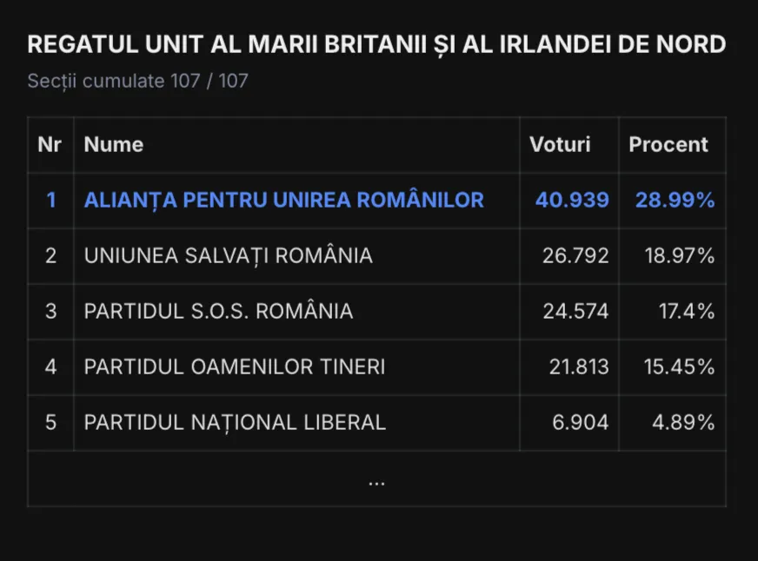This screenshot has width=758, height=561.
Task: Click the 26.792 votes value
Action: click(575, 255)
